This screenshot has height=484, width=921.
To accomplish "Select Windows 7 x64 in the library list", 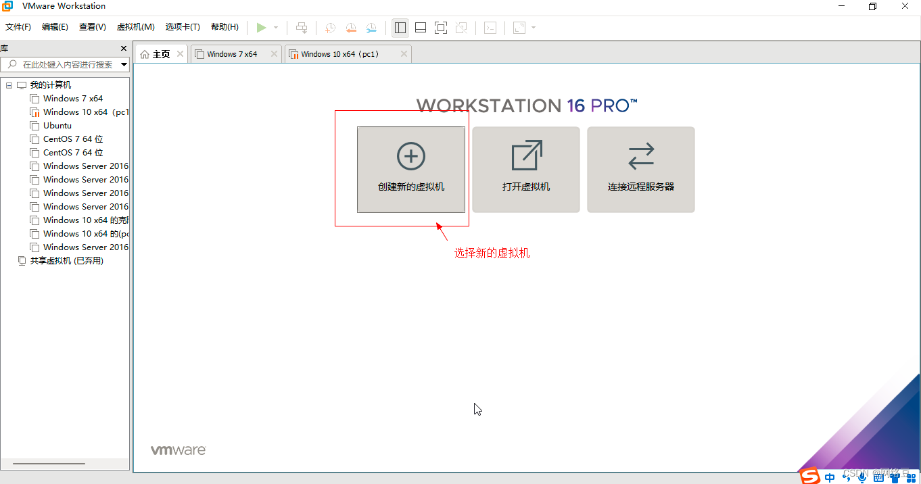I will coord(73,99).
